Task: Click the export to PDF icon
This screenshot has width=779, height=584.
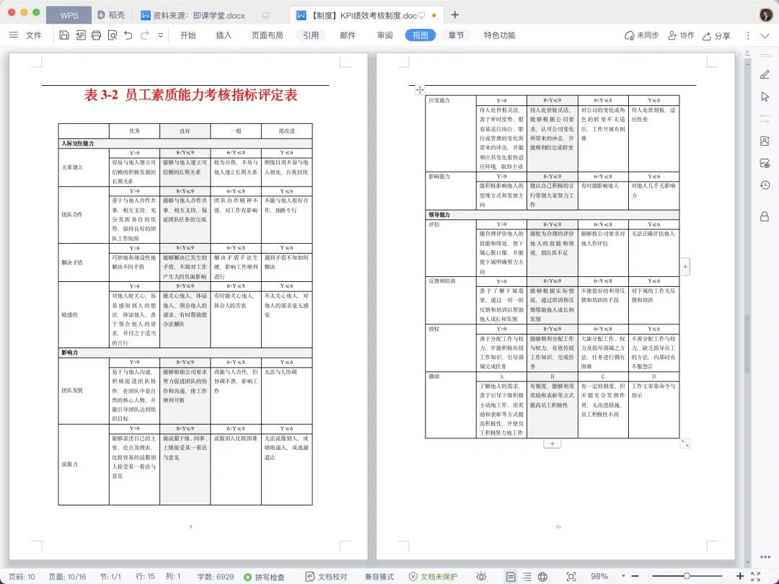Action: pos(81,35)
